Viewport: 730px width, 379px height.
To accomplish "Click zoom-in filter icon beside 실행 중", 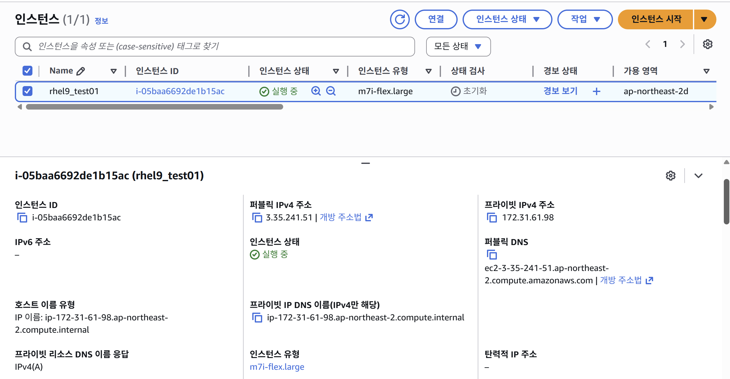I will pos(316,91).
